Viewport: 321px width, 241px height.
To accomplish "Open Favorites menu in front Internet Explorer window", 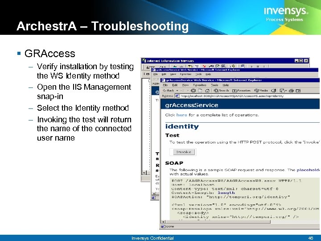I will coord(200,85).
